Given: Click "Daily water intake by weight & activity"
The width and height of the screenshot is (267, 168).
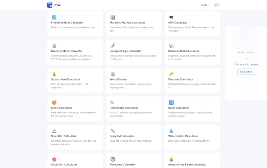Looking at the screenshot, I should pos(189,141).
